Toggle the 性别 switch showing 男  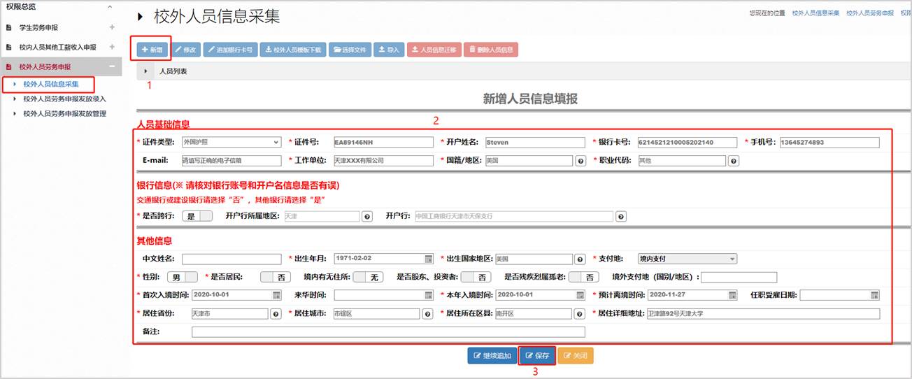185,277
